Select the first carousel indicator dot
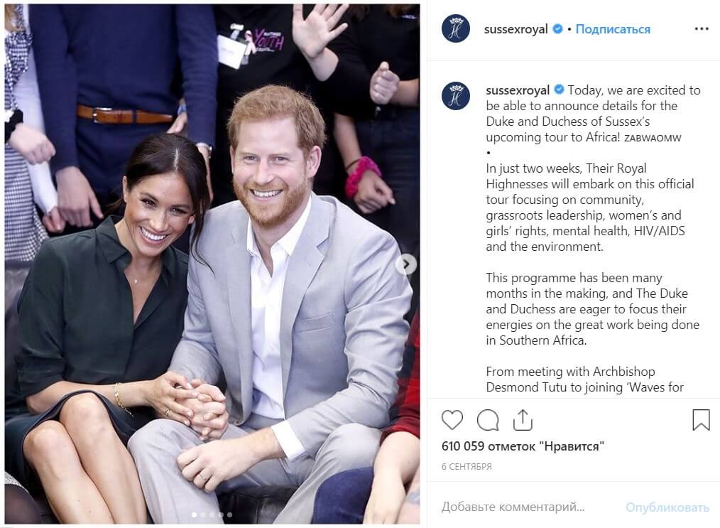Screen dimensions: 720x528 pyautogui.click(x=195, y=514)
